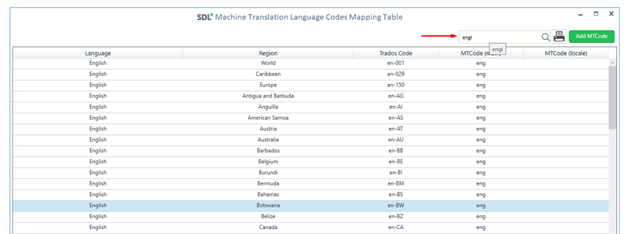Click the vertical scrollbar thumb

pyautogui.click(x=612, y=97)
